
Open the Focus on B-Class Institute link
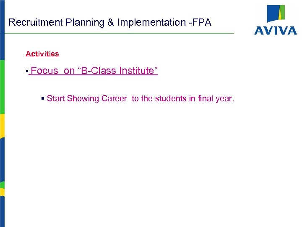pos(94,71)
